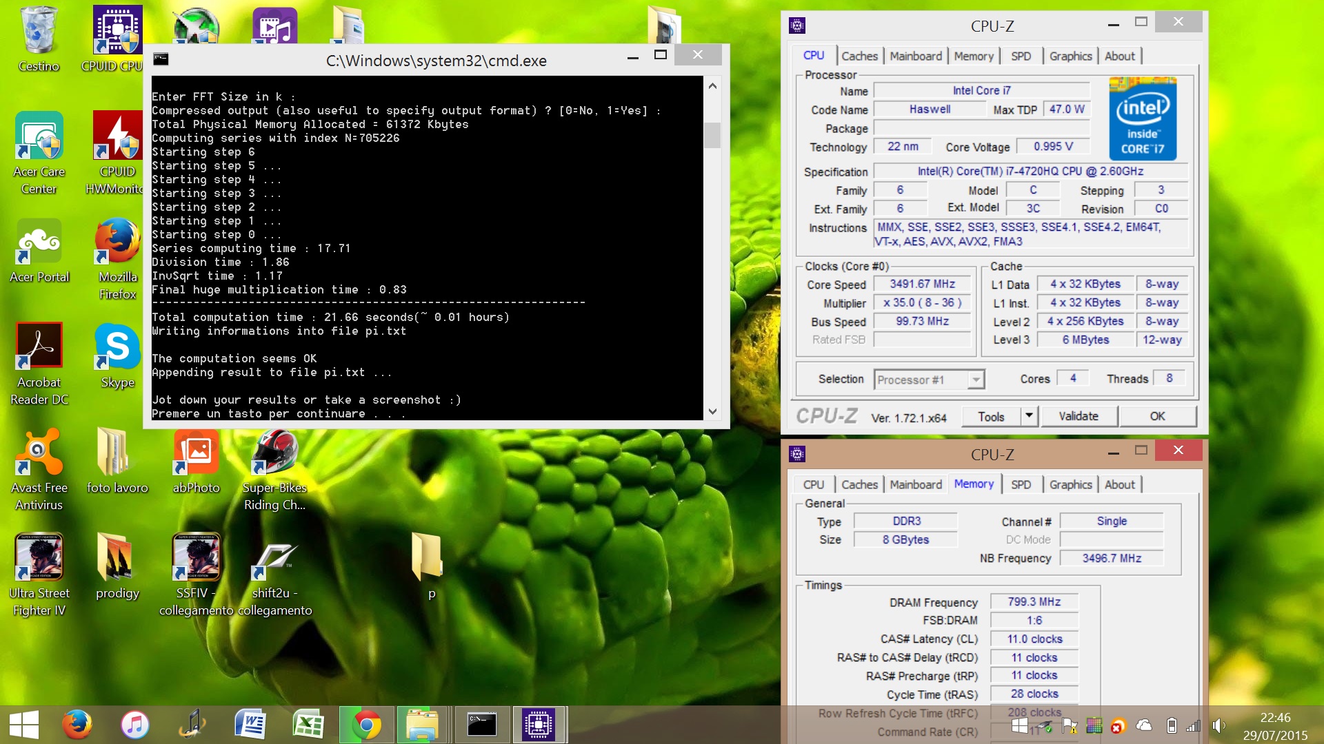Screen dimensions: 1324x744
Task: Launch Acer Care Center from desktop
Action: coord(39,153)
